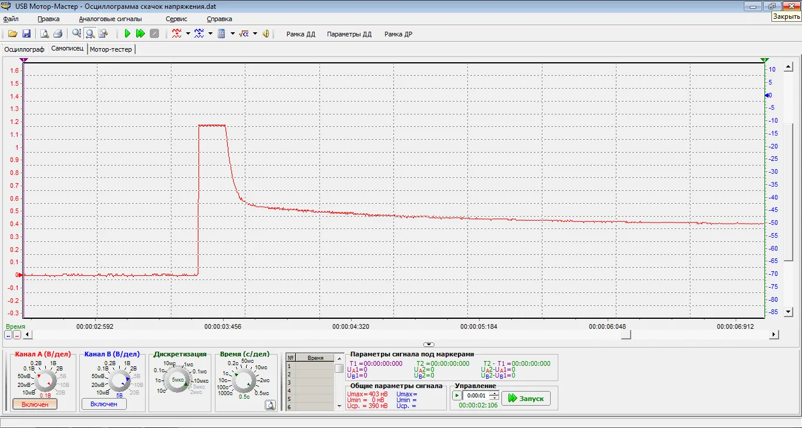Open the dropdown beside the red waveform icon
The width and height of the screenshot is (802, 428).
tap(188, 34)
